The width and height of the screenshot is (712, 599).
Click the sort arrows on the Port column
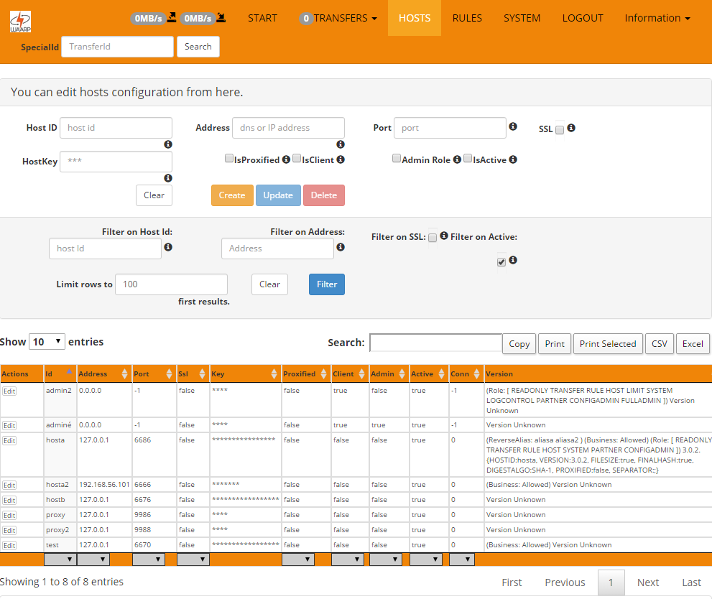(x=169, y=374)
